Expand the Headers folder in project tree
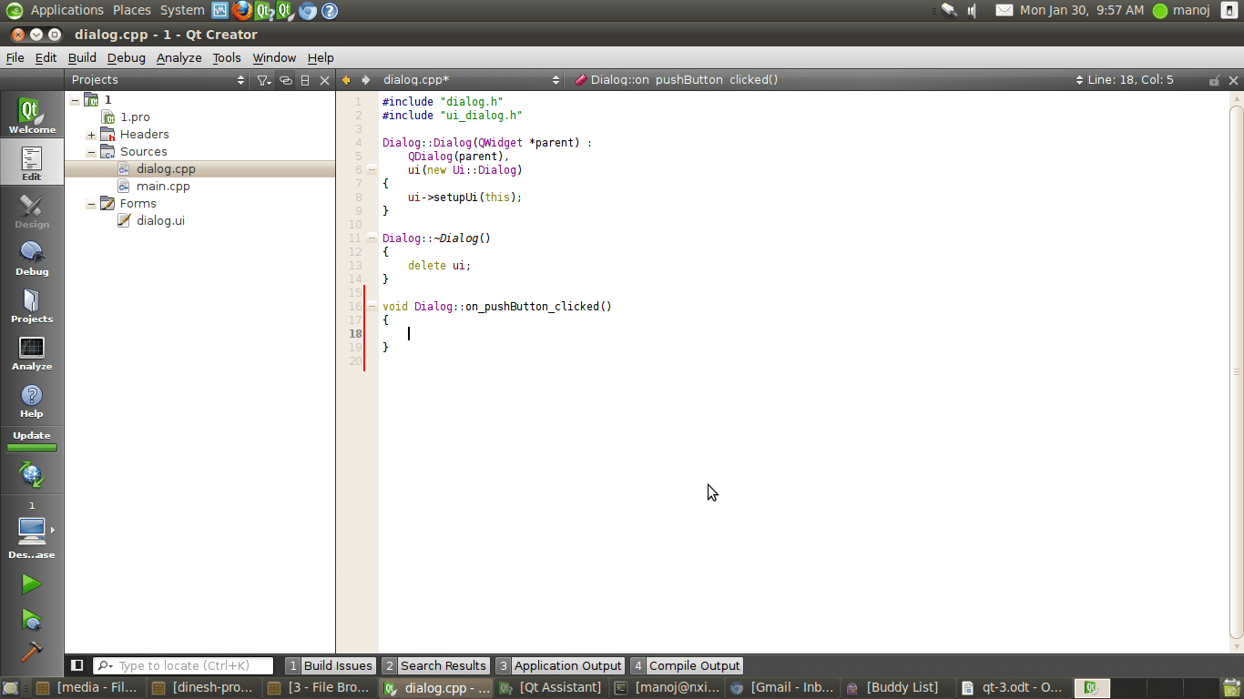Image resolution: width=1244 pixels, height=699 pixels. pyautogui.click(x=91, y=135)
